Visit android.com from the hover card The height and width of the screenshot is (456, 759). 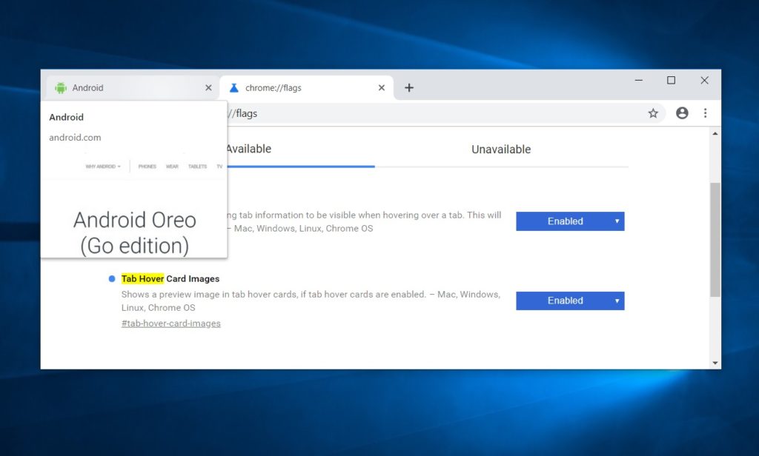point(75,137)
